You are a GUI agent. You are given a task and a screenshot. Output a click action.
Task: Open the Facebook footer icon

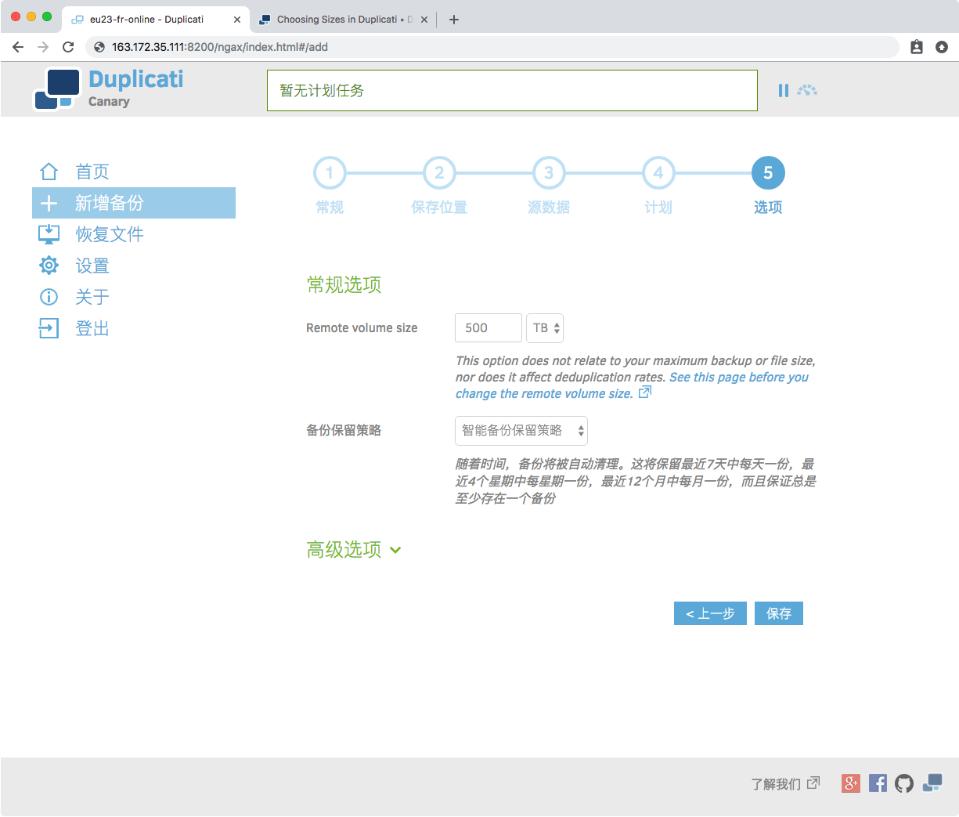click(878, 783)
